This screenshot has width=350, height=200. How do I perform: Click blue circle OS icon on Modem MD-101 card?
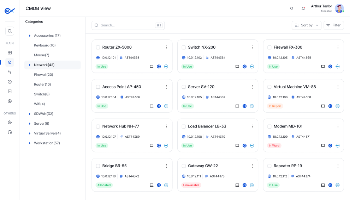pos(330,145)
